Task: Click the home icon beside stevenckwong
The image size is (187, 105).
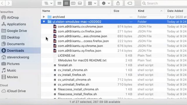Action: (4, 57)
